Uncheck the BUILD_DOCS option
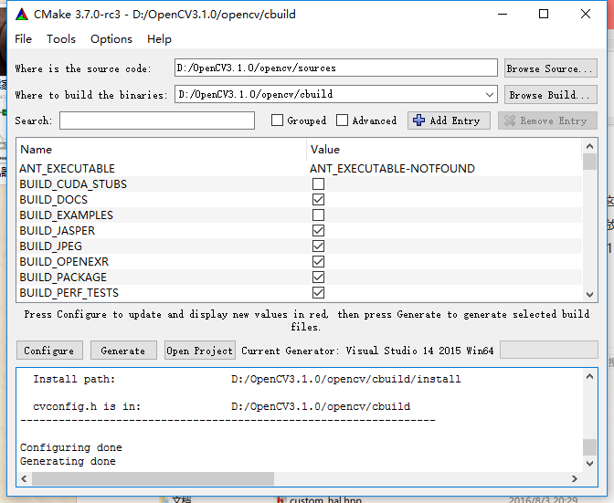Viewport: 614px width, 503px height. pyautogui.click(x=318, y=200)
